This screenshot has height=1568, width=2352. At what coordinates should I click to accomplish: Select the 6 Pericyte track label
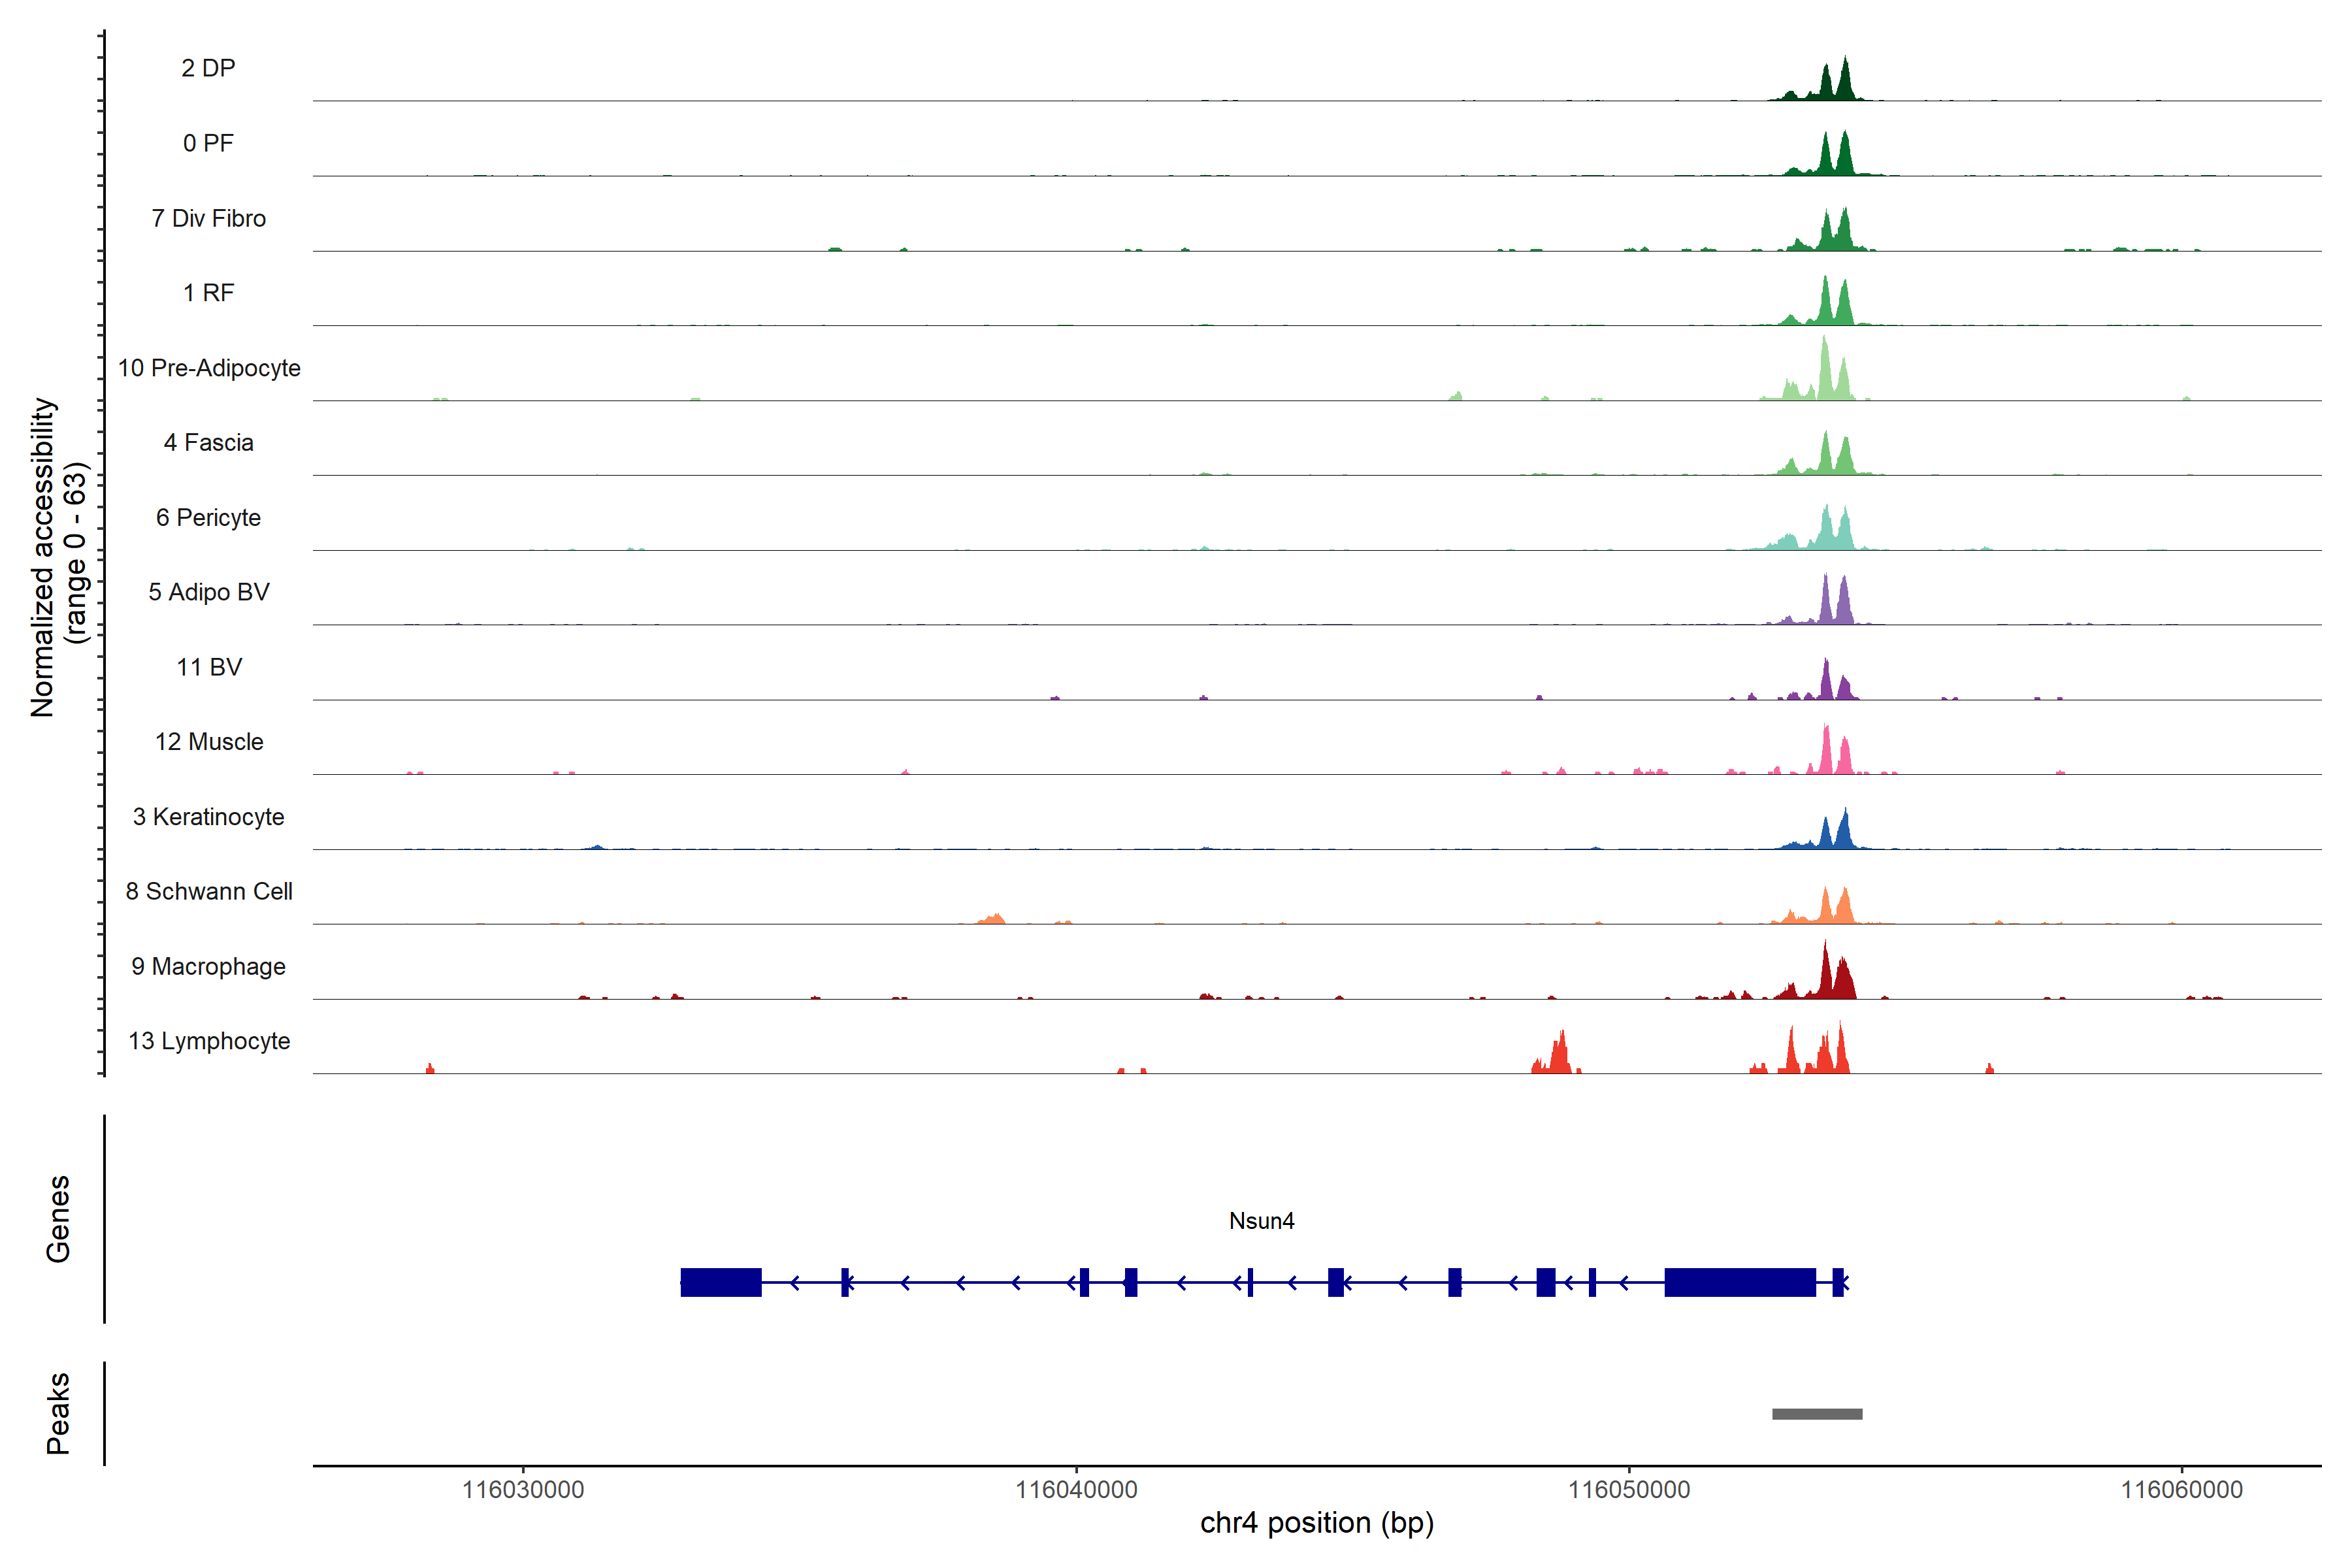click(208, 517)
